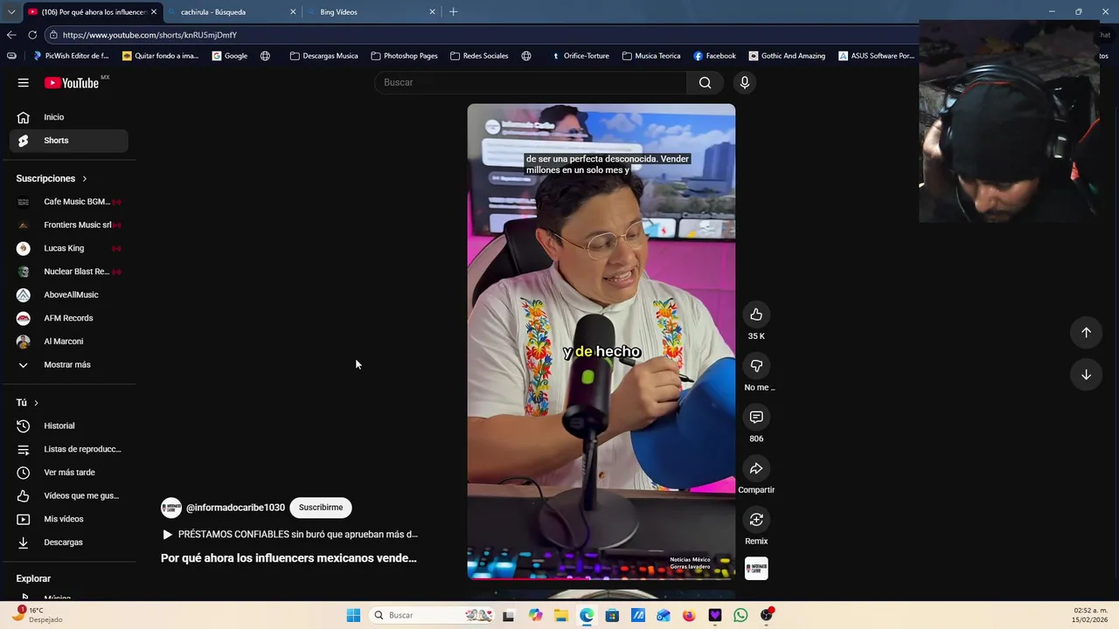Open the YouTube hamburger guide menu
This screenshot has width=1119, height=629.
[24, 82]
